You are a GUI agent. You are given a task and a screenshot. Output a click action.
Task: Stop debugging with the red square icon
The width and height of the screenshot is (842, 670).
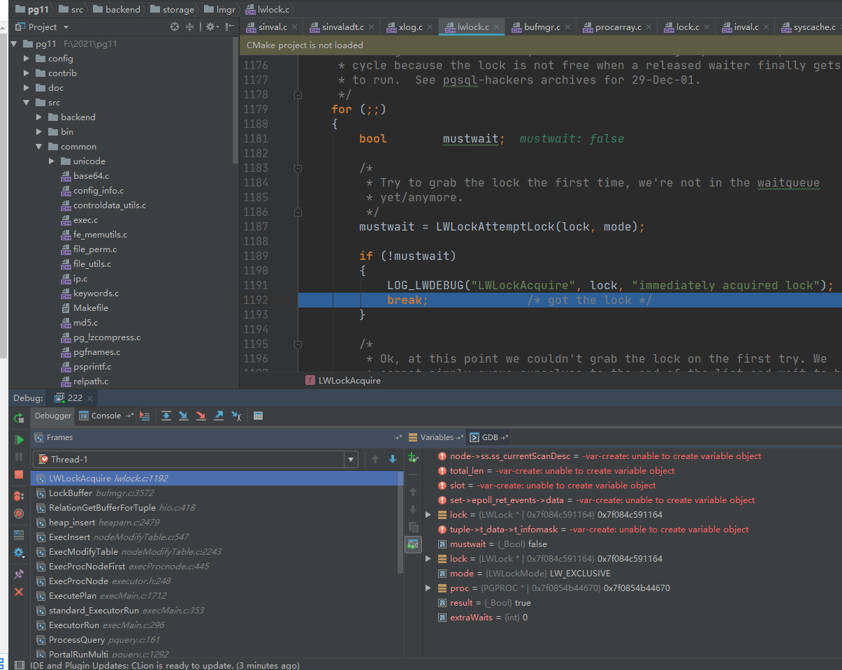click(x=19, y=475)
